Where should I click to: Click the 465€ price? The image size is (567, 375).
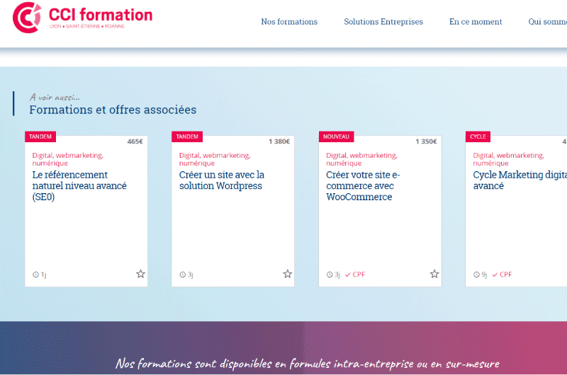[x=135, y=142]
